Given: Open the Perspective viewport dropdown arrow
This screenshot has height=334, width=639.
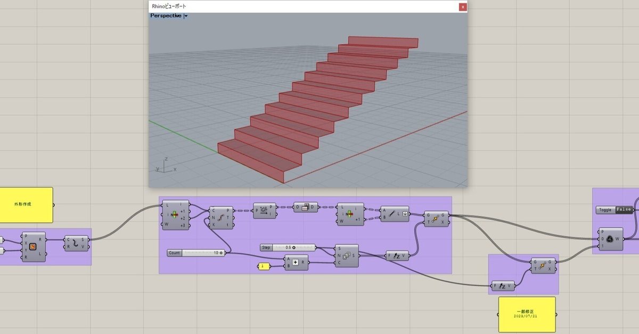Looking at the screenshot, I should (185, 16).
